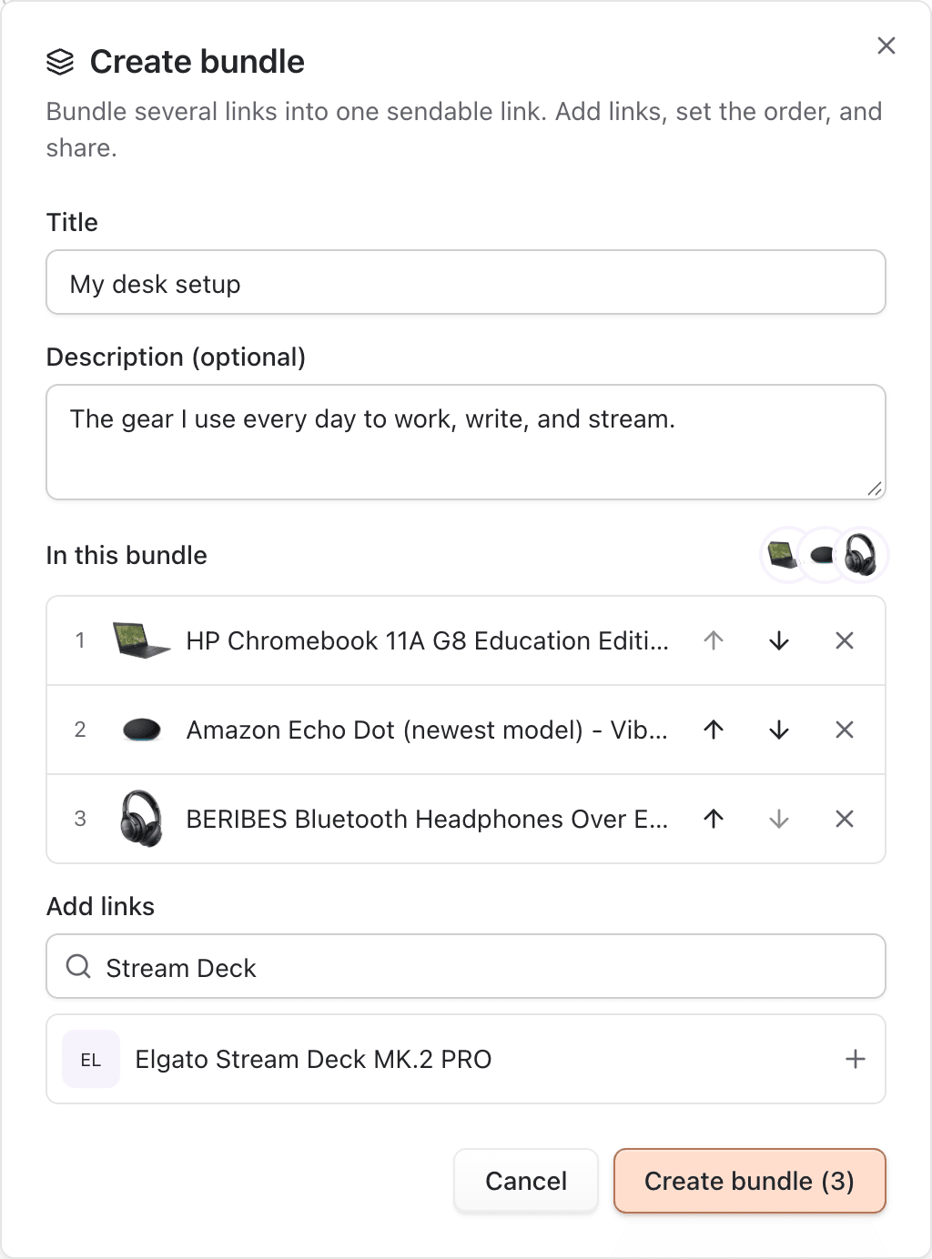Click headphones avatar in bundle preview stack
The image size is (932, 1259).
point(860,555)
